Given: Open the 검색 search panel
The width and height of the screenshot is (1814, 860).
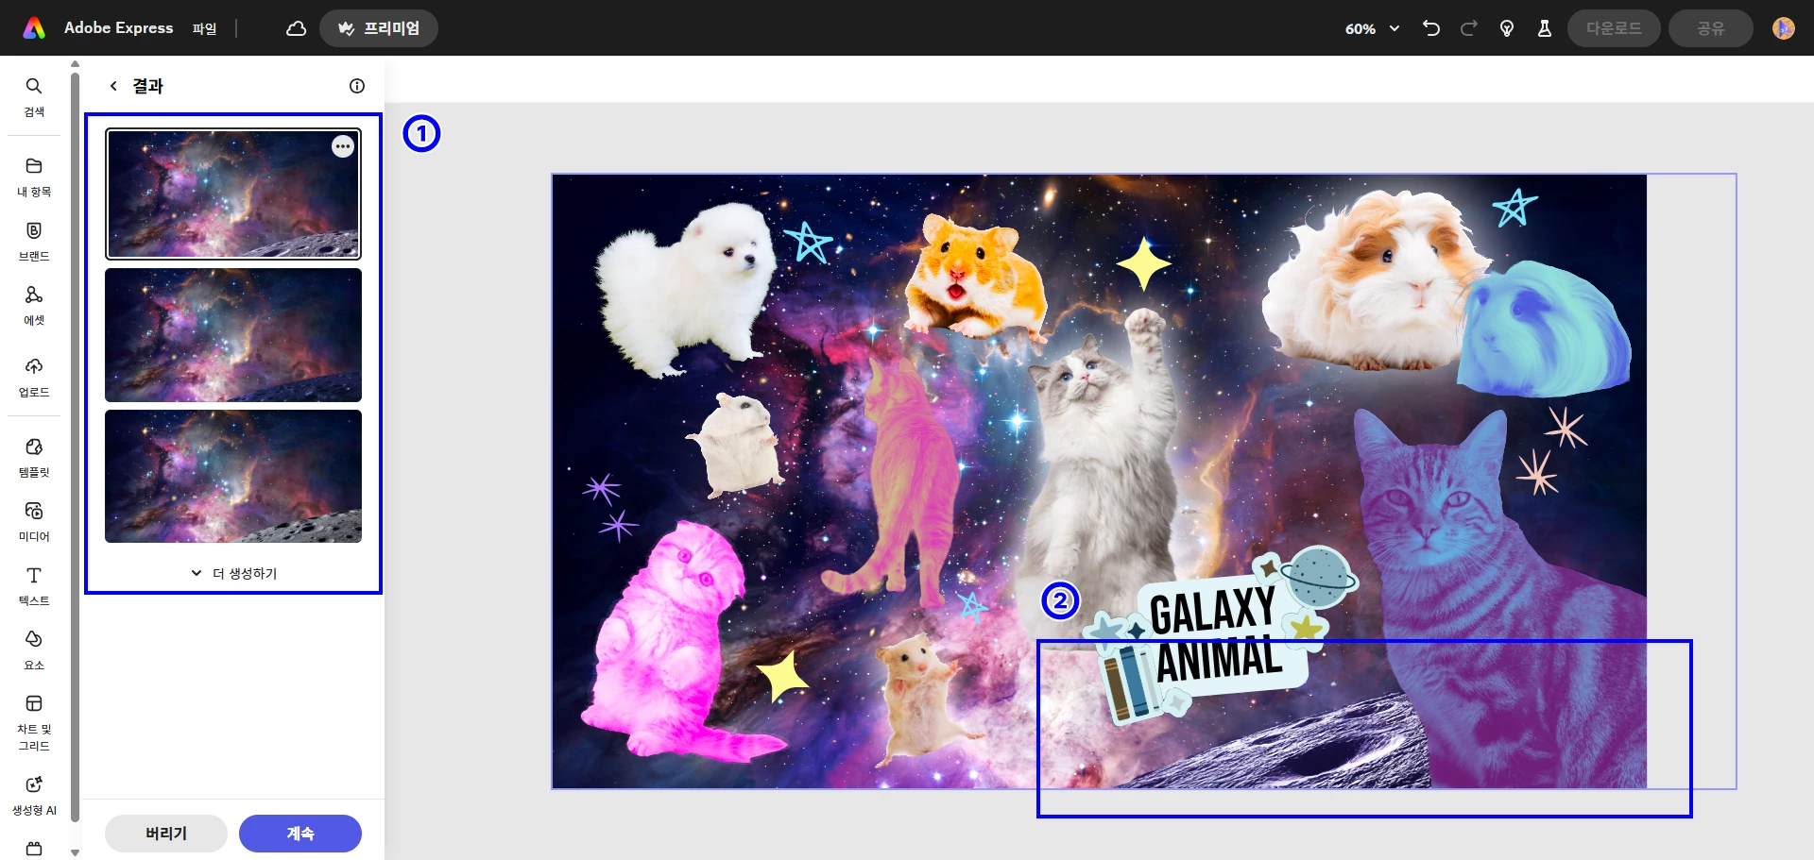Looking at the screenshot, I should tap(34, 96).
